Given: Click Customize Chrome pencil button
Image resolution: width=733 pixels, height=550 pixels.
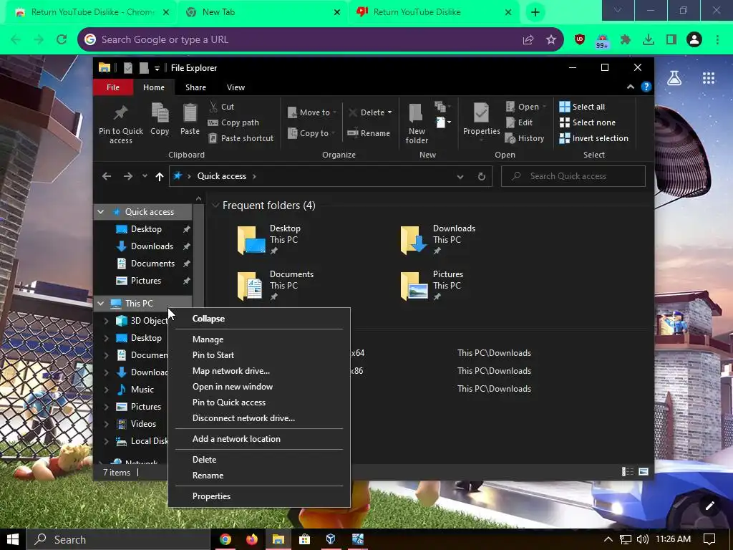Looking at the screenshot, I should pos(710,506).
